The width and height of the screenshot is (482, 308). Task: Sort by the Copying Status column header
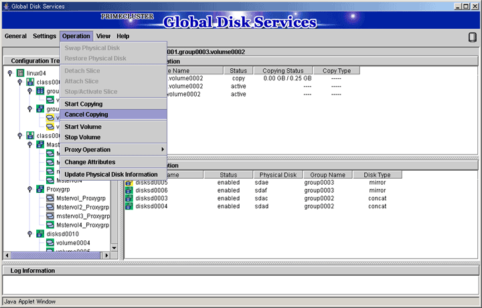click(x=283, y=71)
